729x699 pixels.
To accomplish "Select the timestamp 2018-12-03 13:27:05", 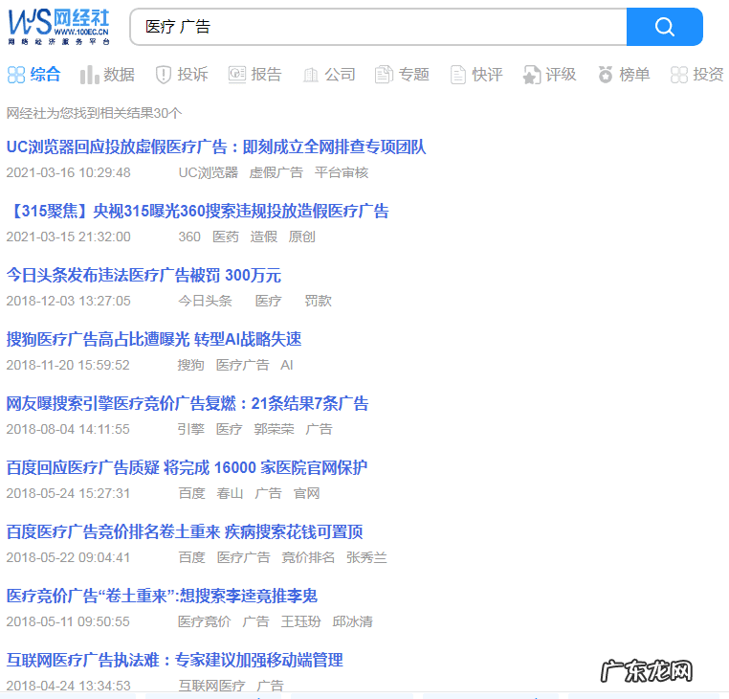I will click(x=68, y=301).
